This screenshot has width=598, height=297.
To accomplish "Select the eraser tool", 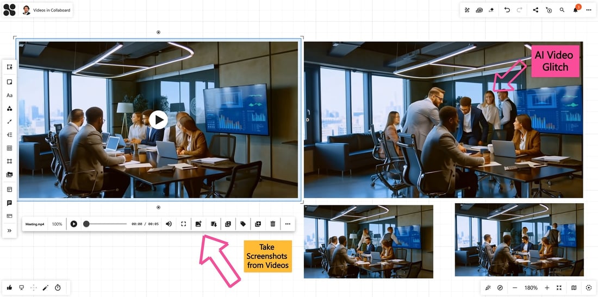I will coord(491,10).
